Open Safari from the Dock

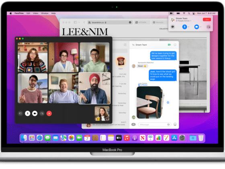[x=40, y=138]
